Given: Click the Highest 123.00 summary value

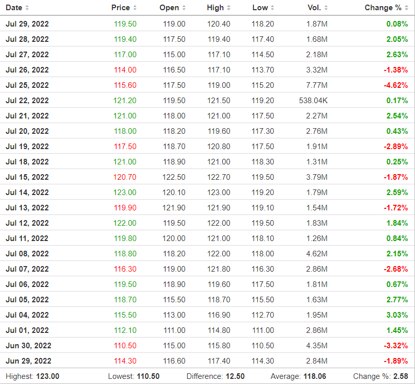Looking at the screenshot, I should (x=47, y=376).
